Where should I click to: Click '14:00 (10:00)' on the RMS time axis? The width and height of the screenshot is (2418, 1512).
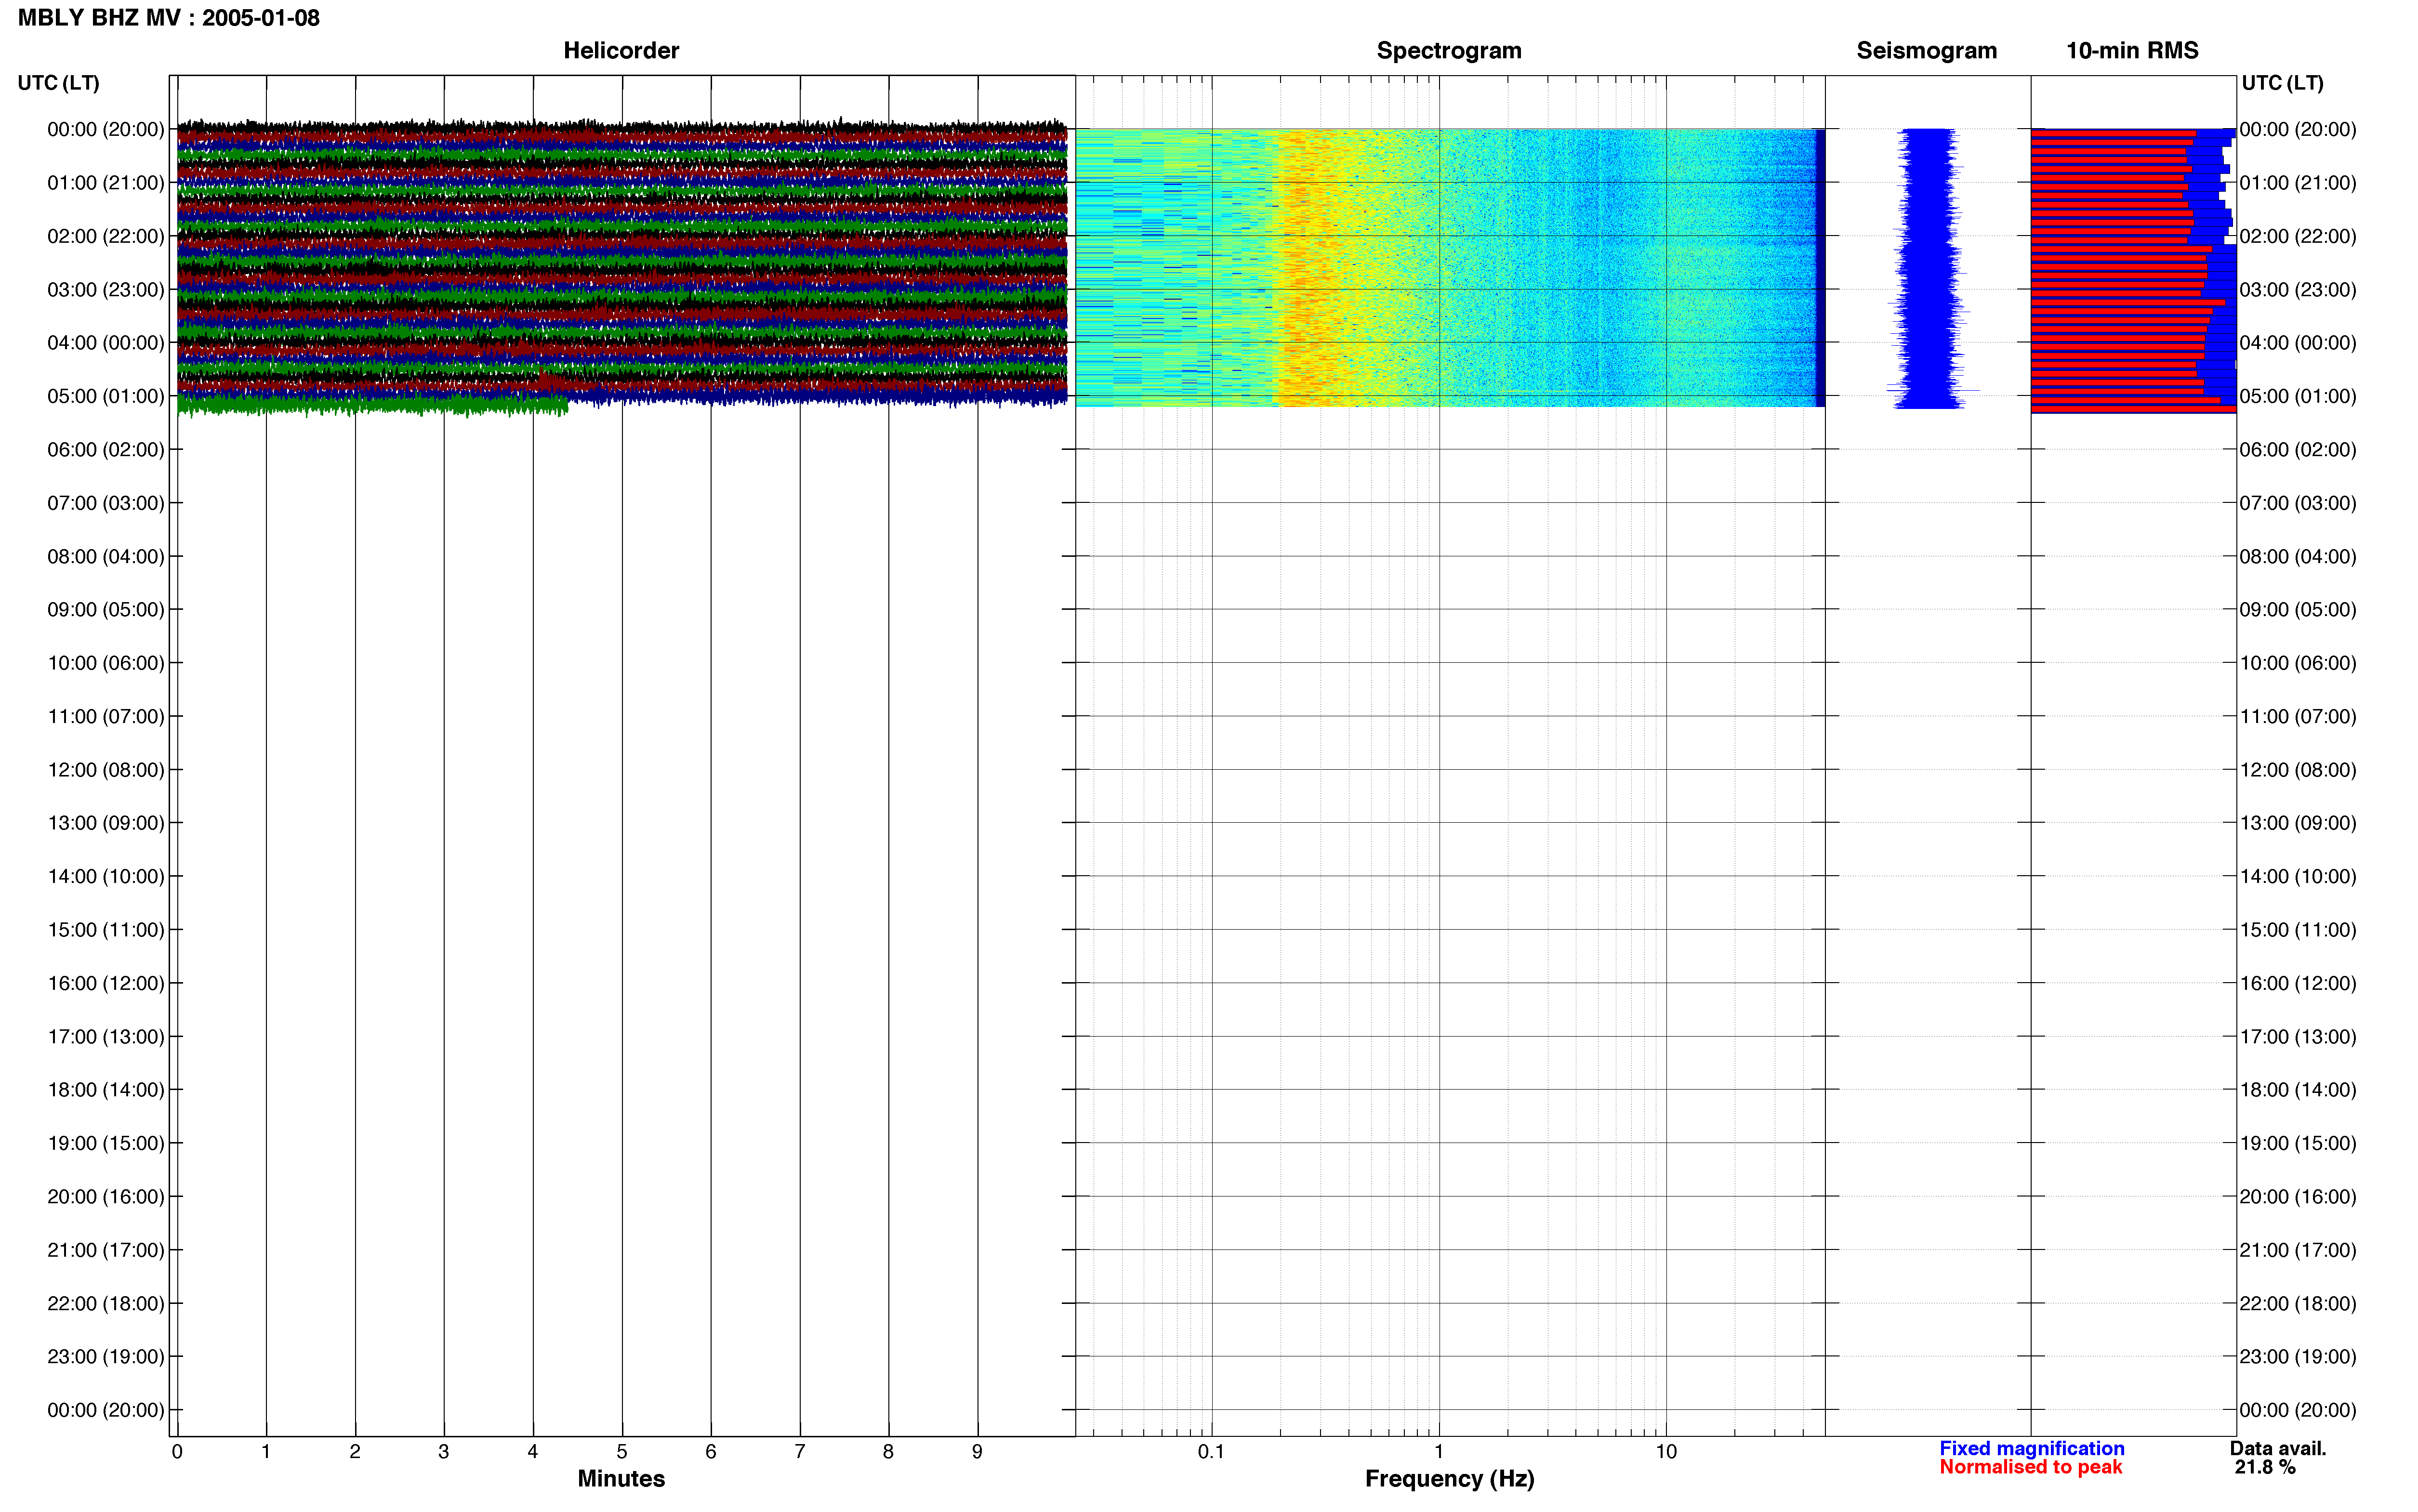coord(2298,877)
